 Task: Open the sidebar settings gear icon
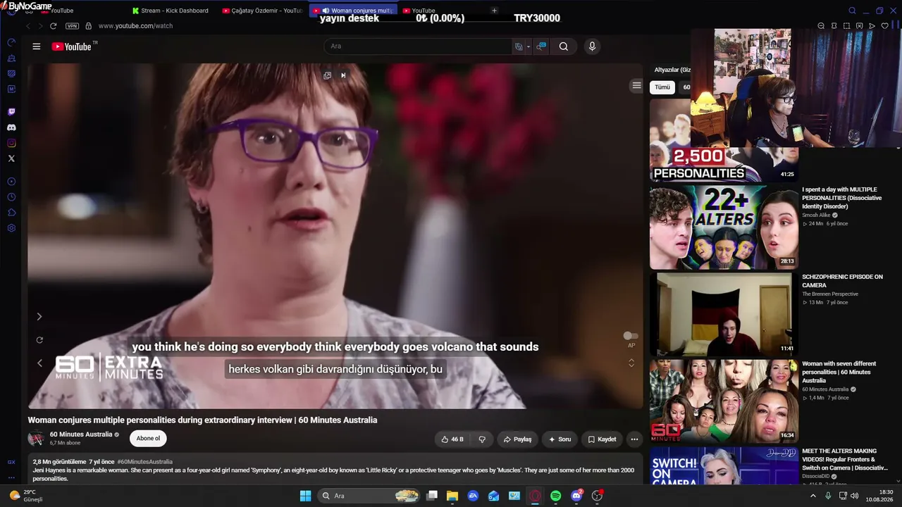pos(11,228)
